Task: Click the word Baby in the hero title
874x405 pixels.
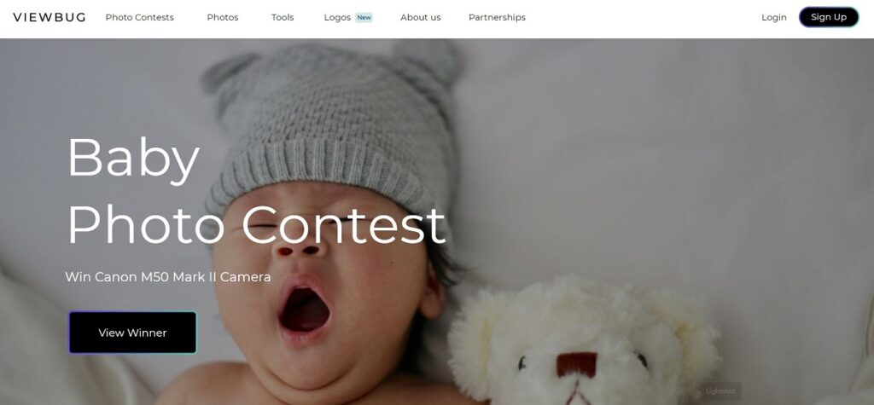Action: (x=133, y=158)
